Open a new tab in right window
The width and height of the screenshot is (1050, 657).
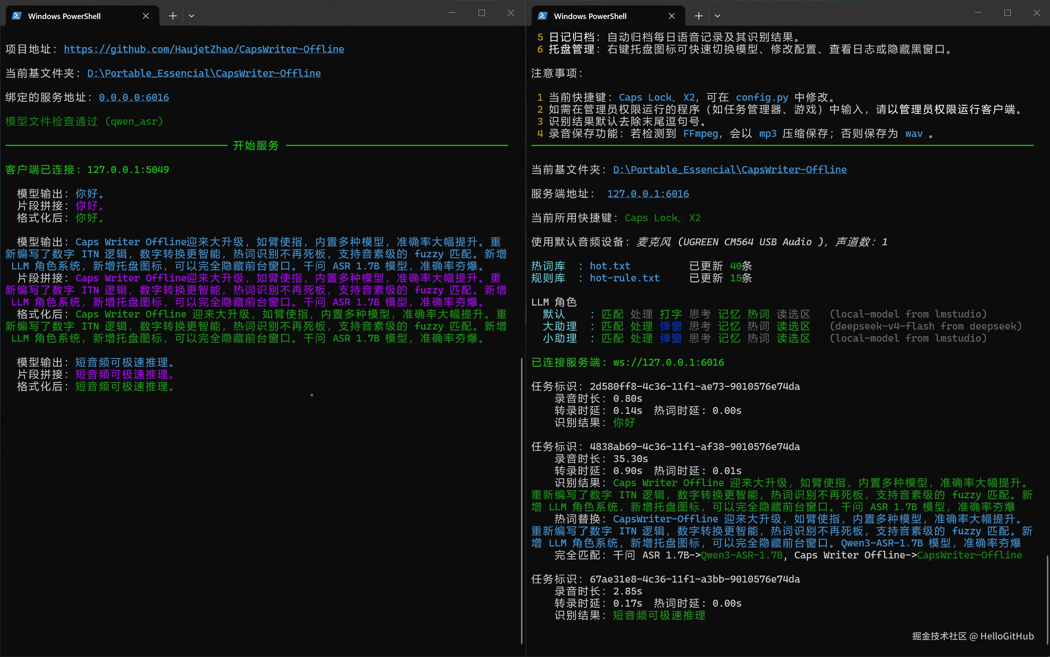click(699, 16)
